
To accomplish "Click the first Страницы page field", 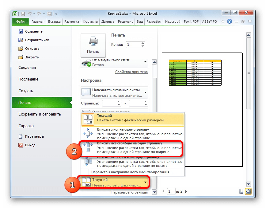I will pyautogui.click(x=109, y=103).
